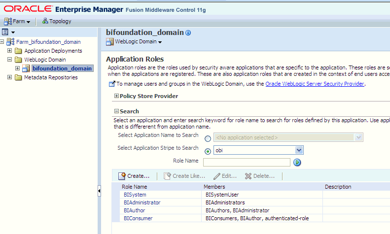Open the No application selected dropdown
The height and width of the screenshot is (234, 390).
tap(288, 137)
